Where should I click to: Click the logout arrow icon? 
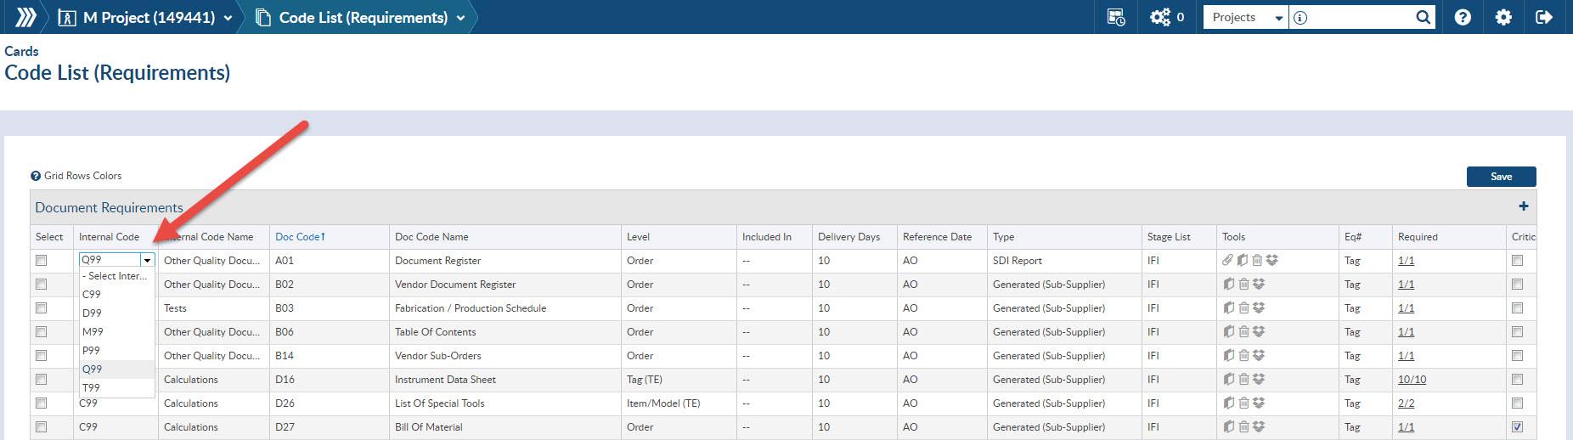coord(1544,17)
